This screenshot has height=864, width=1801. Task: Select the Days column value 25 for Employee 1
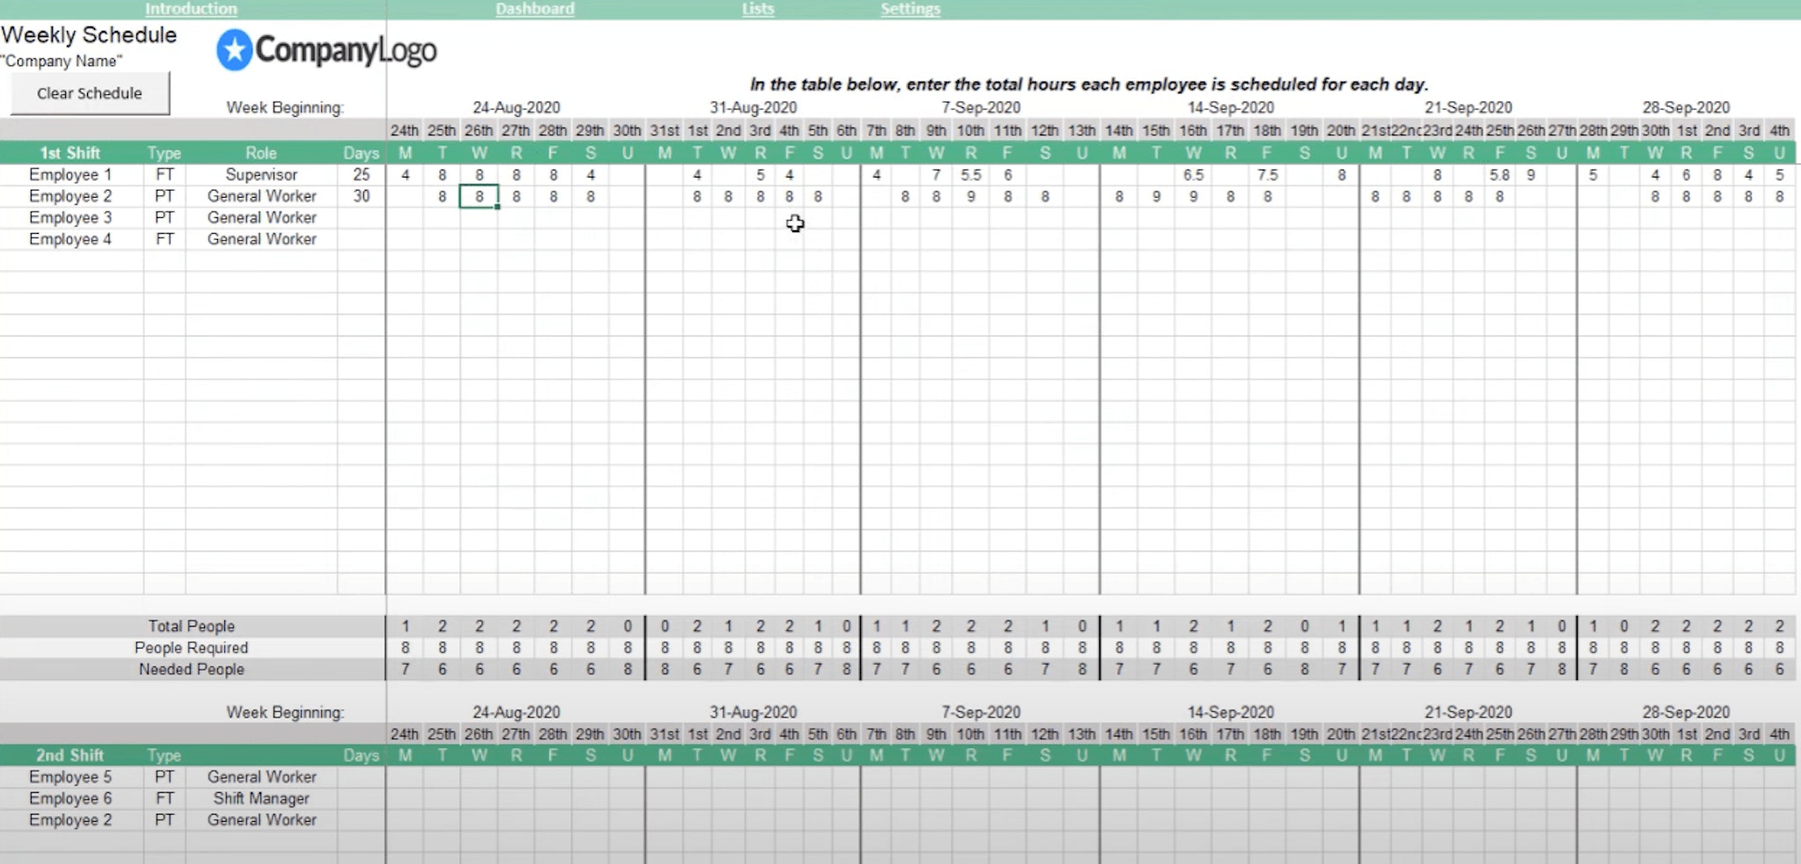click(361, 174)
